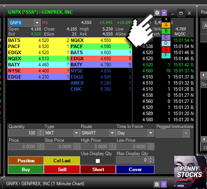
Task: Click the blue Cover button
Action: (135, 169)
